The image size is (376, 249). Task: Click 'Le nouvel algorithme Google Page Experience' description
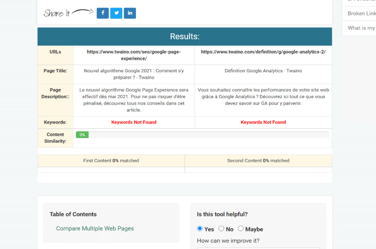134,100
